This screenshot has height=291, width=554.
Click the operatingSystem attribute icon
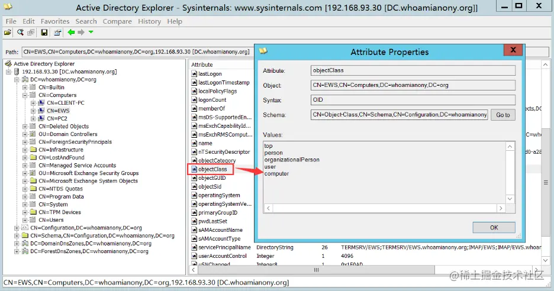[194, 195]
